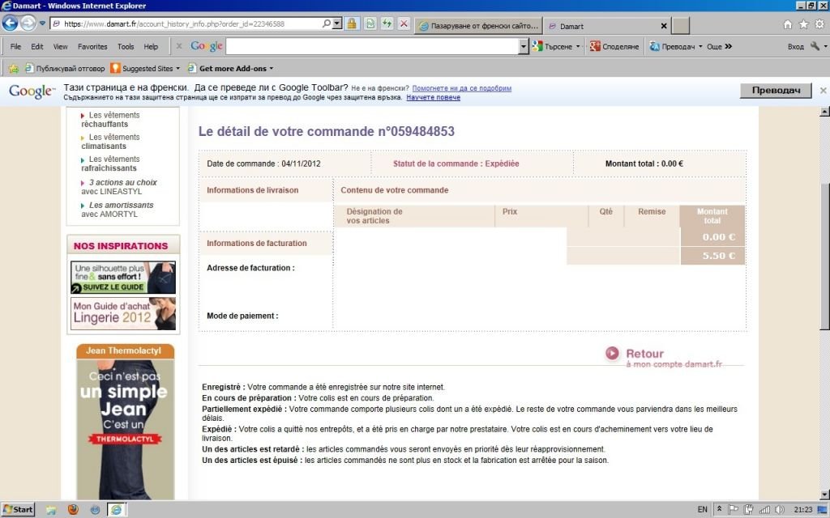Click Retour à mon compte damart.fr link

click(674, 358)
